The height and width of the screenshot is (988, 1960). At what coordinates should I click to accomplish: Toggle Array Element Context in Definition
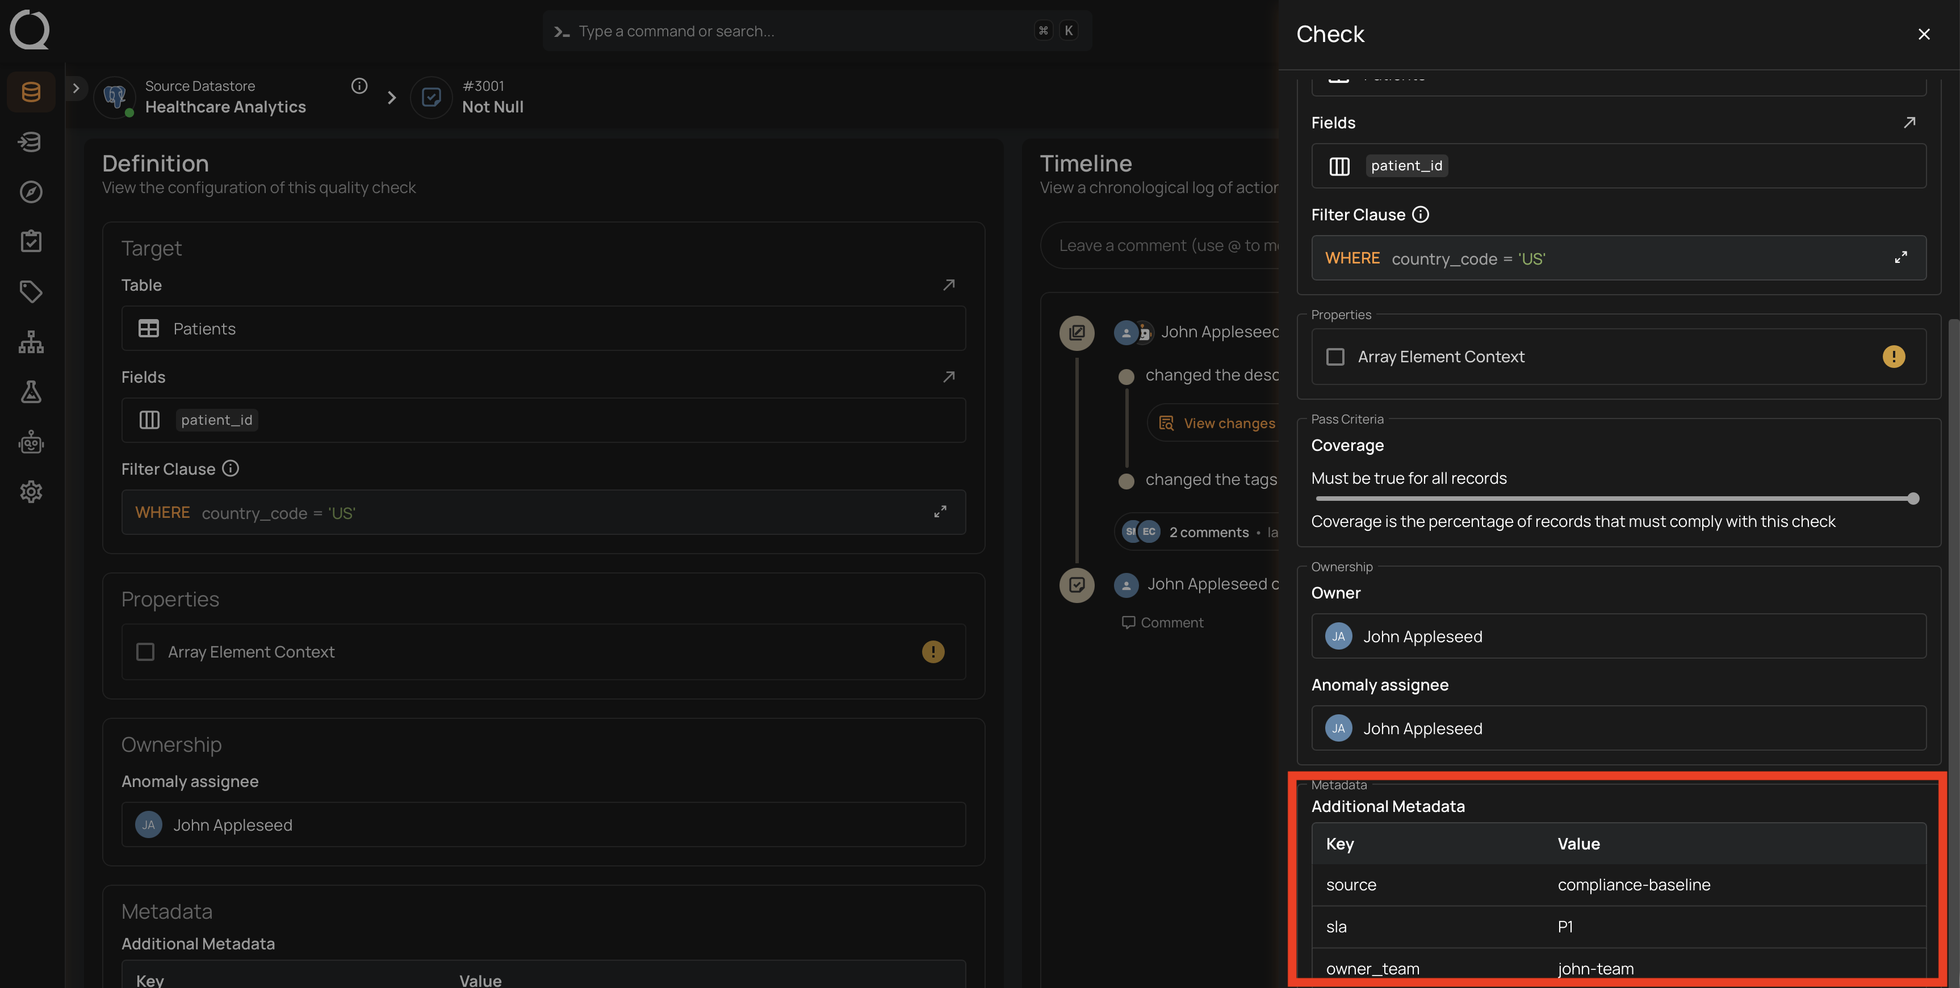[145, 651]
